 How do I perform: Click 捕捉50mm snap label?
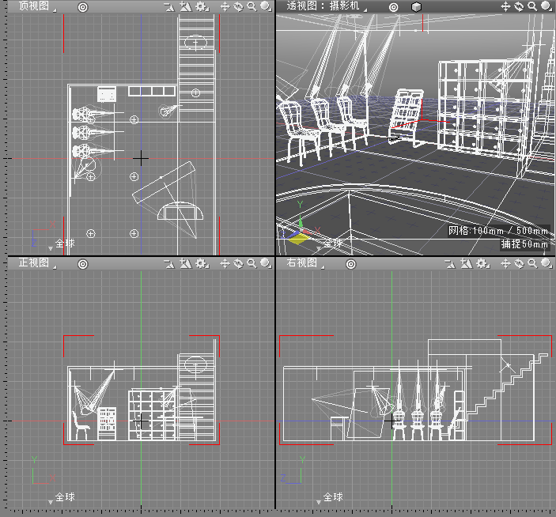(x=524, y=244)
